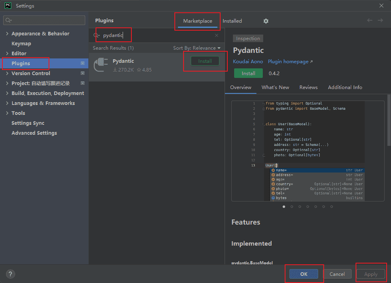Screen dimensions: 391x283
Task: Click the Features heading
Action: 246,222
